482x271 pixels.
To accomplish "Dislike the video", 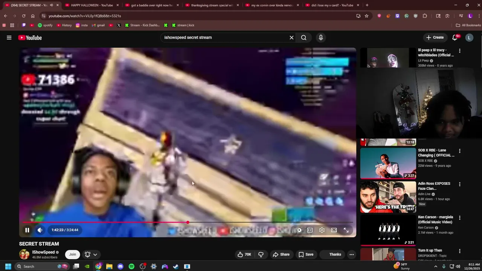I will click(261, 254).
